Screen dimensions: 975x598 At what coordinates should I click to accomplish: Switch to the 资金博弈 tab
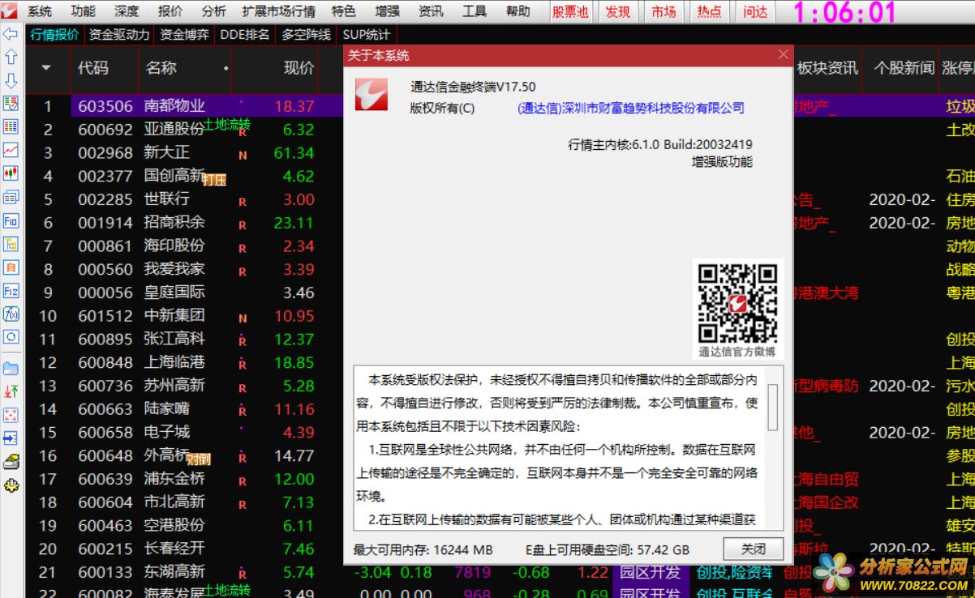click(x=184, y=35)
